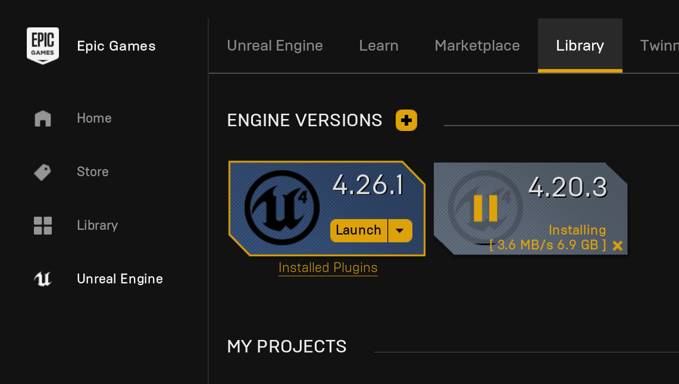Select the Library top tab

click(x=580, y=45)
